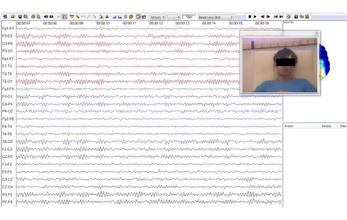
Task: Open the empty dropdown beside speed selector
Action: tap(174, 17)
